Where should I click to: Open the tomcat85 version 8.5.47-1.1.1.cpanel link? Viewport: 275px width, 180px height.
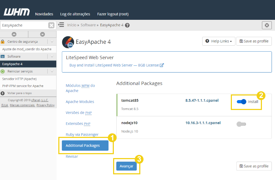[202, 100]
